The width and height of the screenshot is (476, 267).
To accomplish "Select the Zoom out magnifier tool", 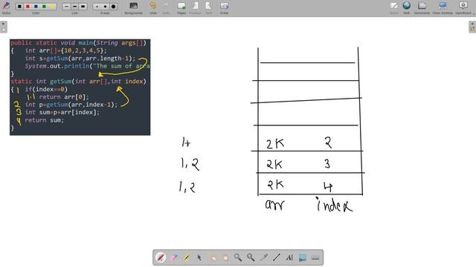I will (x=251, y=257).
